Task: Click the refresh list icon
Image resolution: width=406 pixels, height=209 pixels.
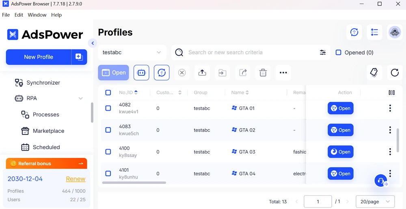Action: (x=395, y=73)
